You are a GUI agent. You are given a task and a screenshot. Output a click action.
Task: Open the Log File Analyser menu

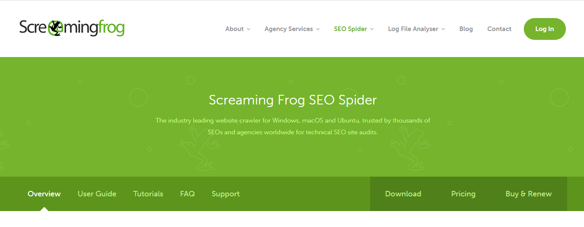click(x=413, y=29)
